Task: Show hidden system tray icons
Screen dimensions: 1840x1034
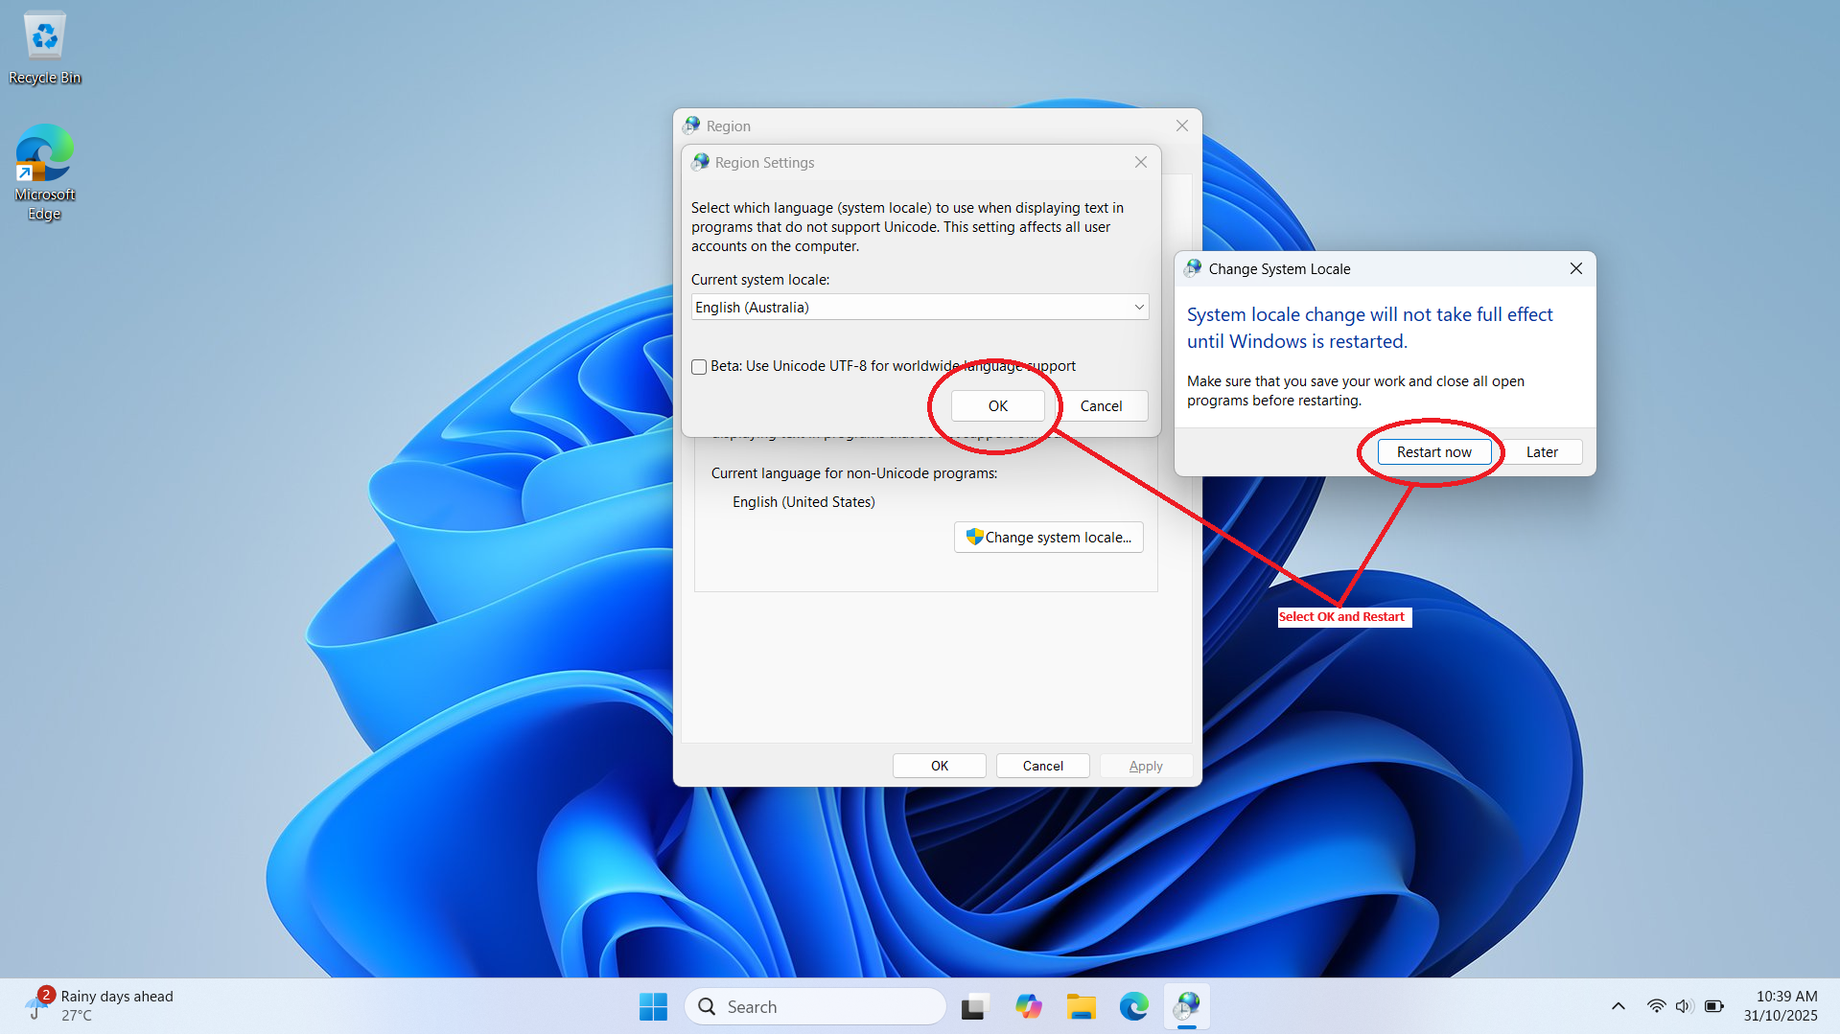Action: click(x=1618, y=1006)
